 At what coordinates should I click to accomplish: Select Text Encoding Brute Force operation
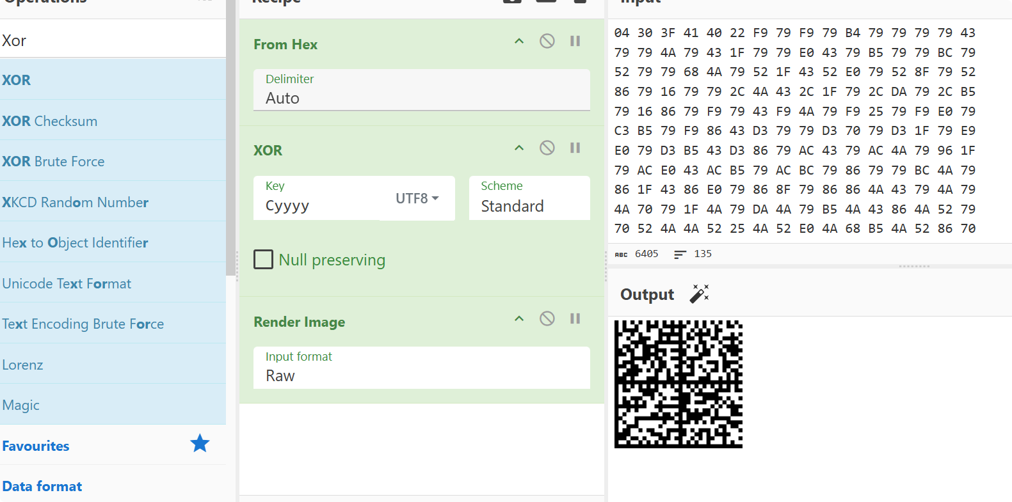coord(113,324)
